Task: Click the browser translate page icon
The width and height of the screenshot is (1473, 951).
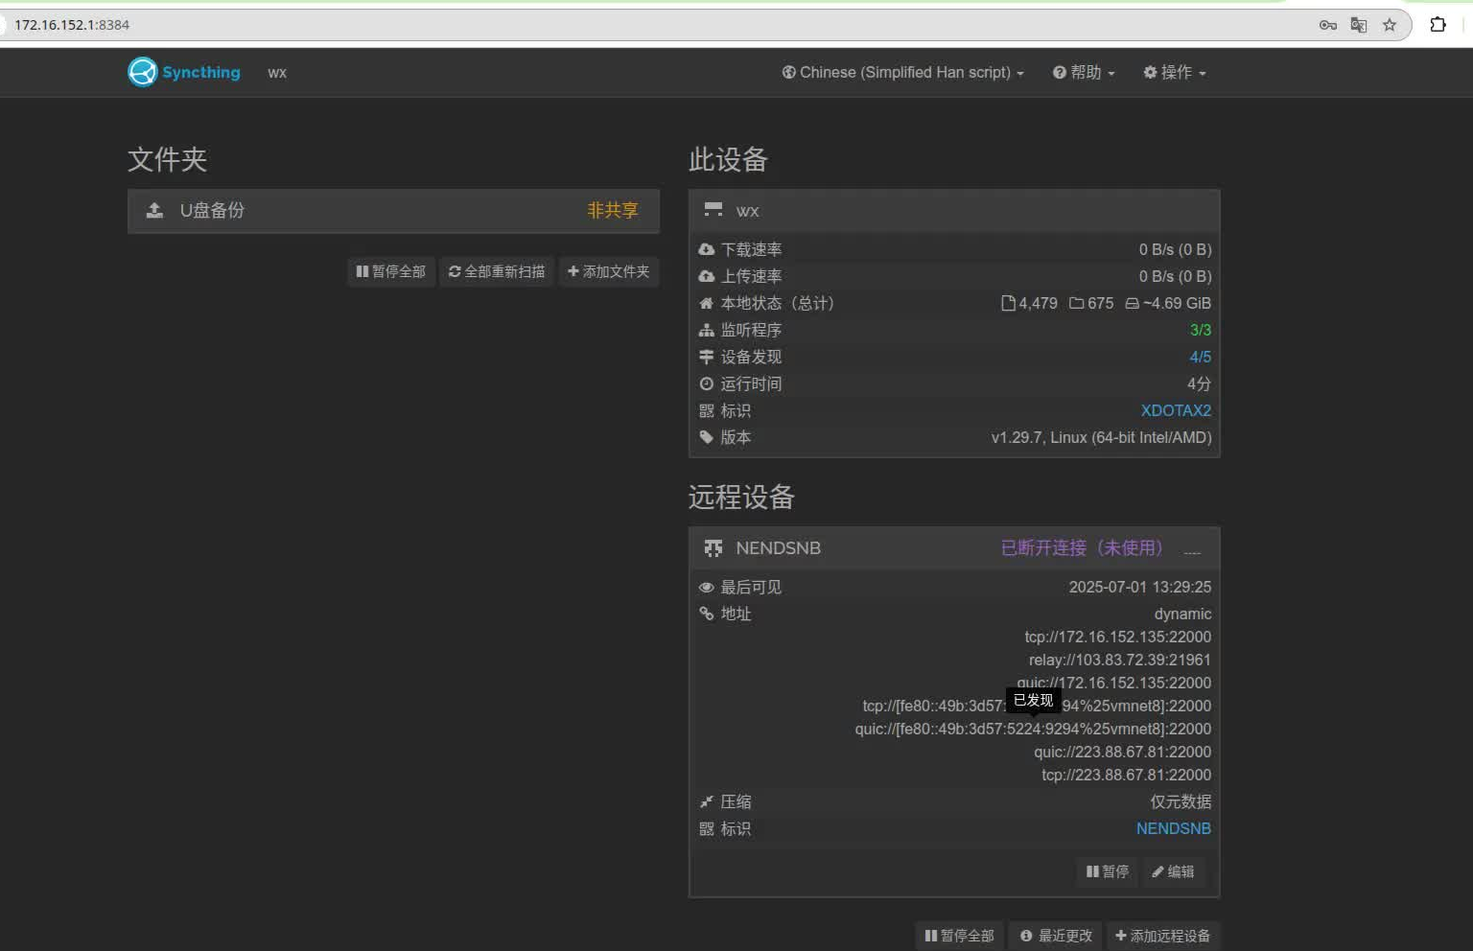Action: pyautogui.click(x=1359, y=25)
